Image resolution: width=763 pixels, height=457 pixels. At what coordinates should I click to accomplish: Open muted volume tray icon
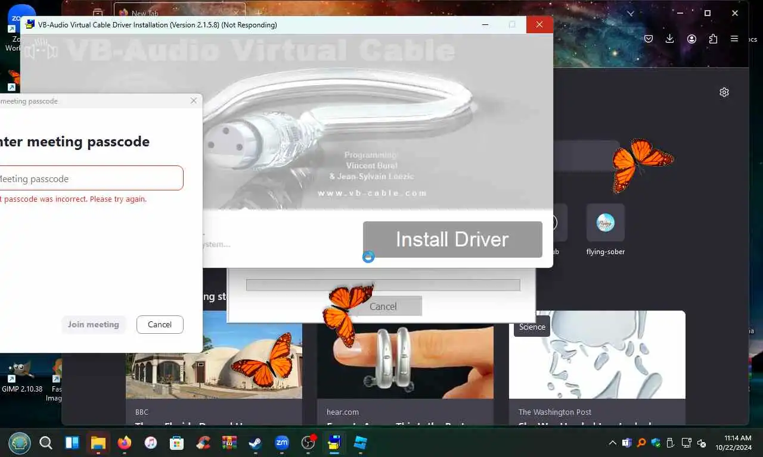point(702,443)
